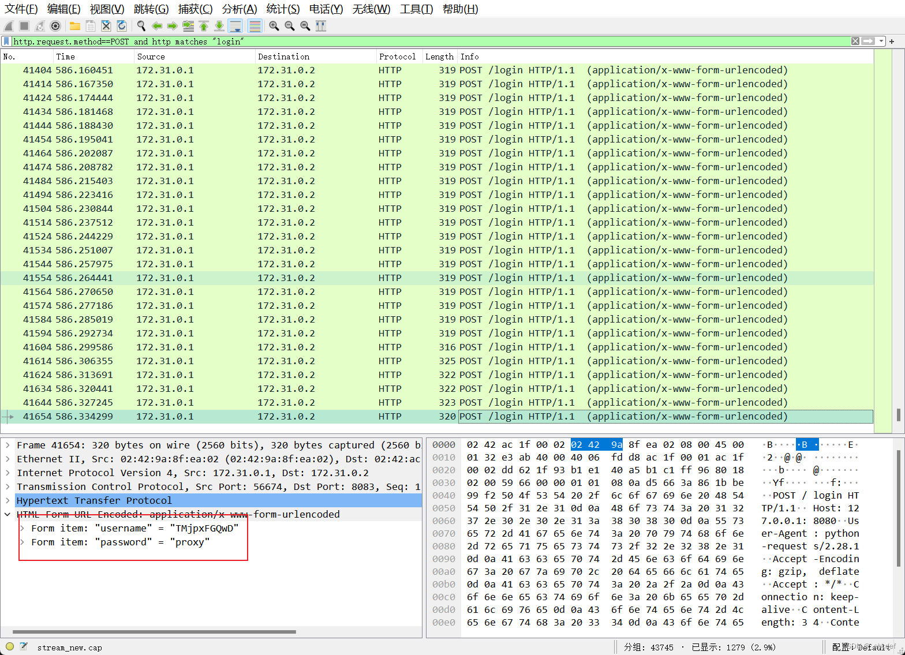Screen dimensions: 905x655
Task: Jump to the first packet icon
Action: [x=204, y=26]
